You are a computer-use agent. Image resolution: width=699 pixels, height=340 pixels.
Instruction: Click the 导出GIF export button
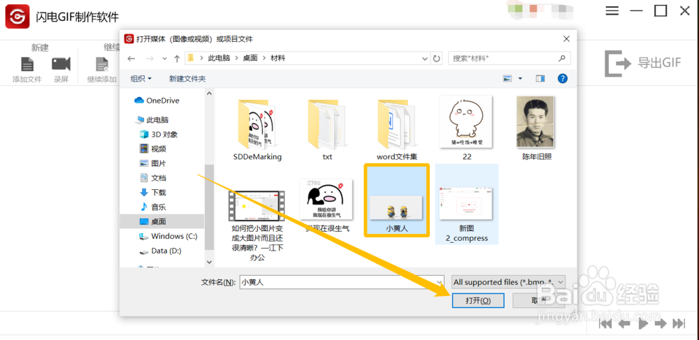click(643, 64)
